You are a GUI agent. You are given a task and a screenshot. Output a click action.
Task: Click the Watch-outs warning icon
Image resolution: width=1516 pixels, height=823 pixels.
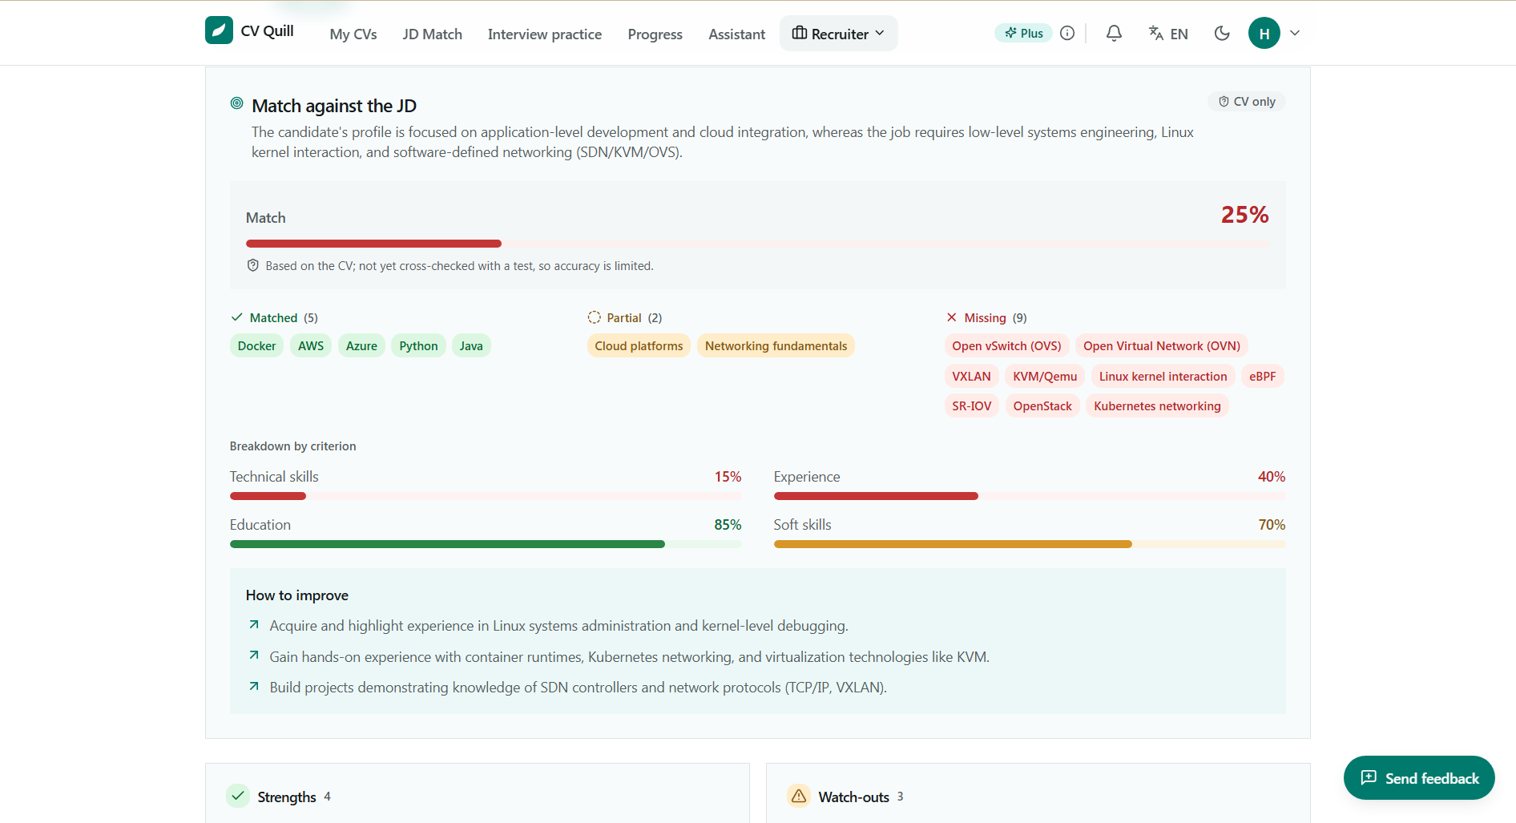[799, 796]
